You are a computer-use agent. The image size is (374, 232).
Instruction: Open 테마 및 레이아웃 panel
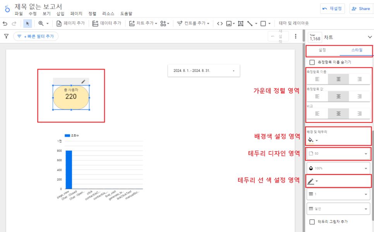point(293,23)
